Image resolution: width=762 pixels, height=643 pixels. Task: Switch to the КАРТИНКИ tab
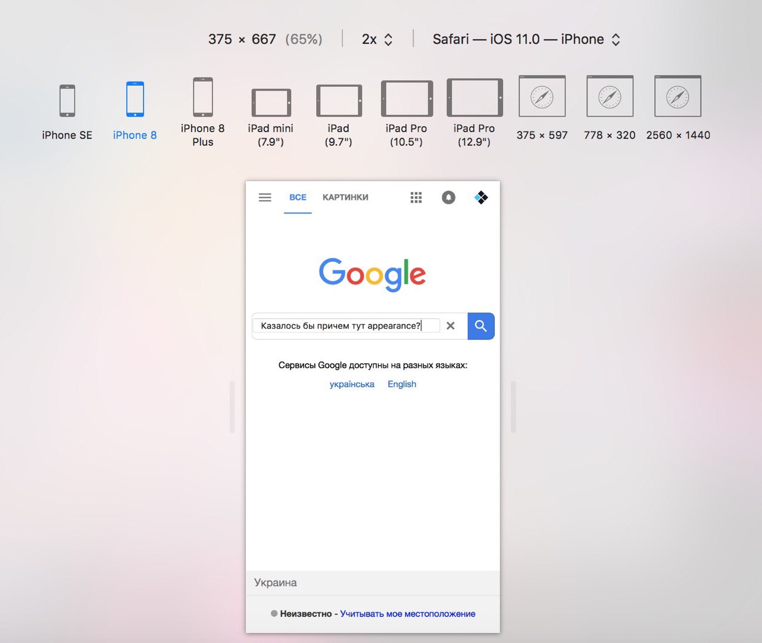pyautogui.click(x=345, y=197)
